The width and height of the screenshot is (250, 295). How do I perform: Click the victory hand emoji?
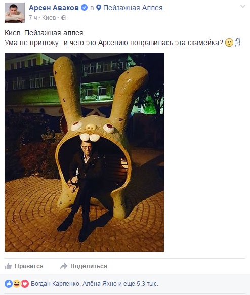pyautogui.click(x=237, y=43)
